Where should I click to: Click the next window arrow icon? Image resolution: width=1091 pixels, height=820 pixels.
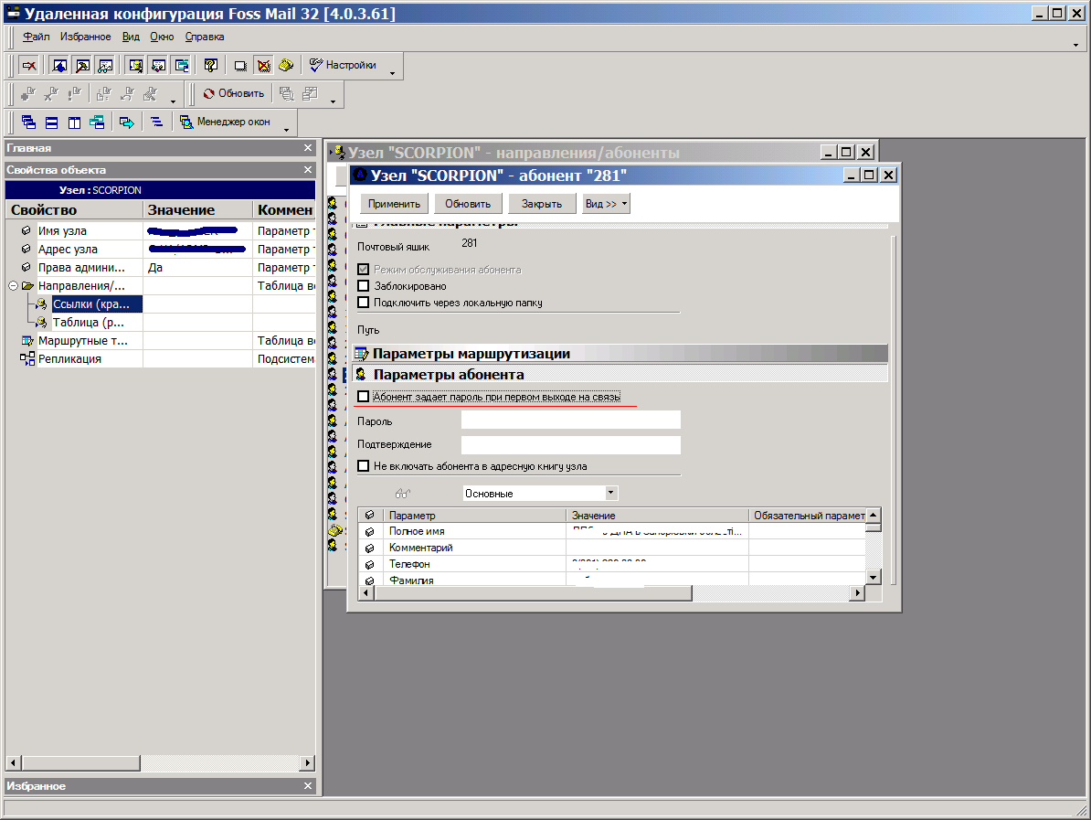click(127, 122)
